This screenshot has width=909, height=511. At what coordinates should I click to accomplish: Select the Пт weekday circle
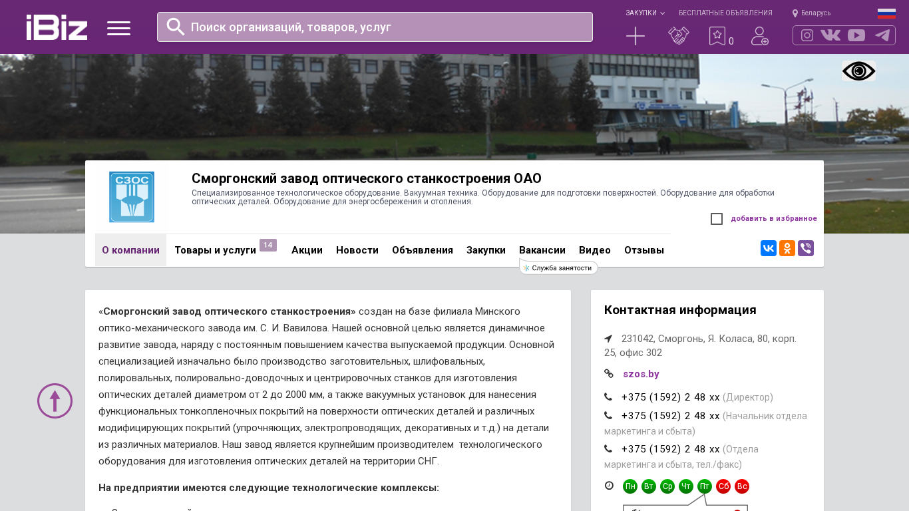pos(705,486)
